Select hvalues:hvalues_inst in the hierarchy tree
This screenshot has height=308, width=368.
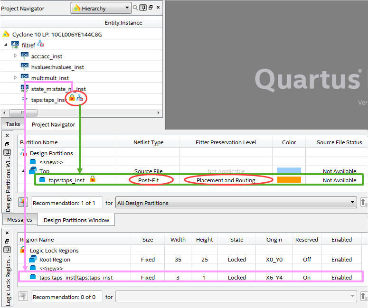click(x=57, y=67)
